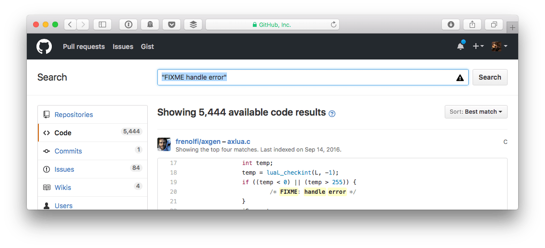The image size is (545, 248).
Task: Select Commits results filter
Action: pyautogui.click(x=93, y=151)
